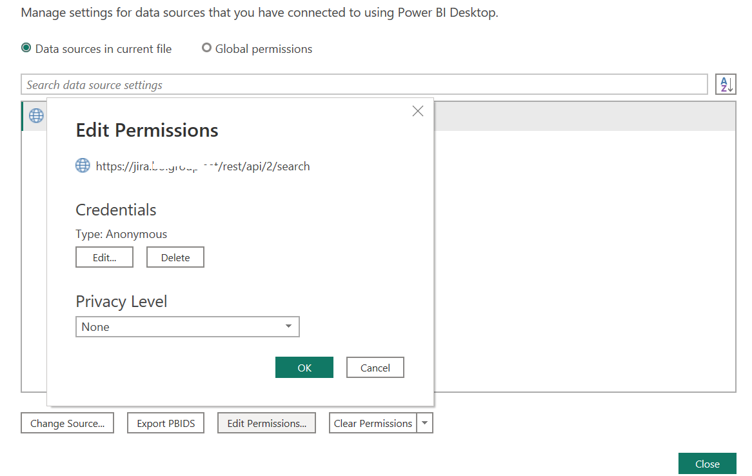Click Clear Permissions button
The height and width of the screenshot is (476, 752).
tap(373, 423)
